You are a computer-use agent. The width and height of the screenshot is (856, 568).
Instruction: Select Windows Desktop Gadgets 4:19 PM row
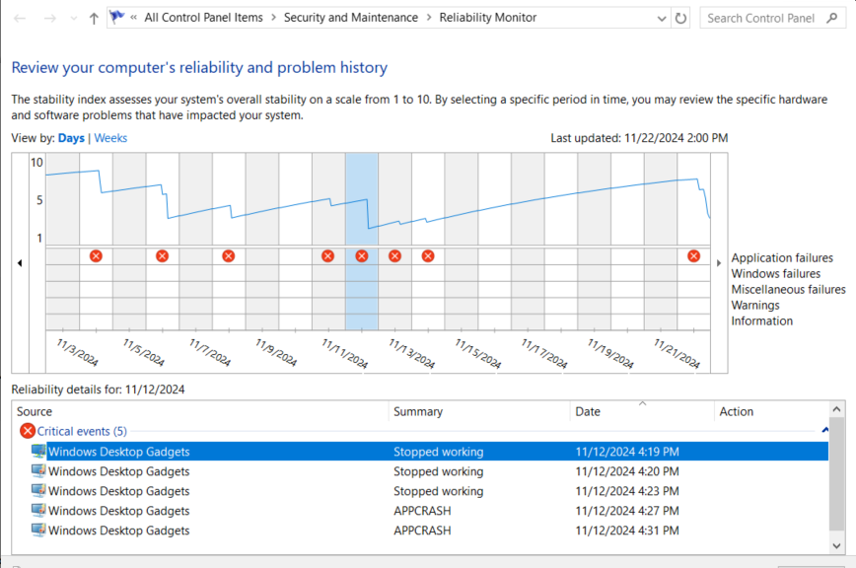430,452
